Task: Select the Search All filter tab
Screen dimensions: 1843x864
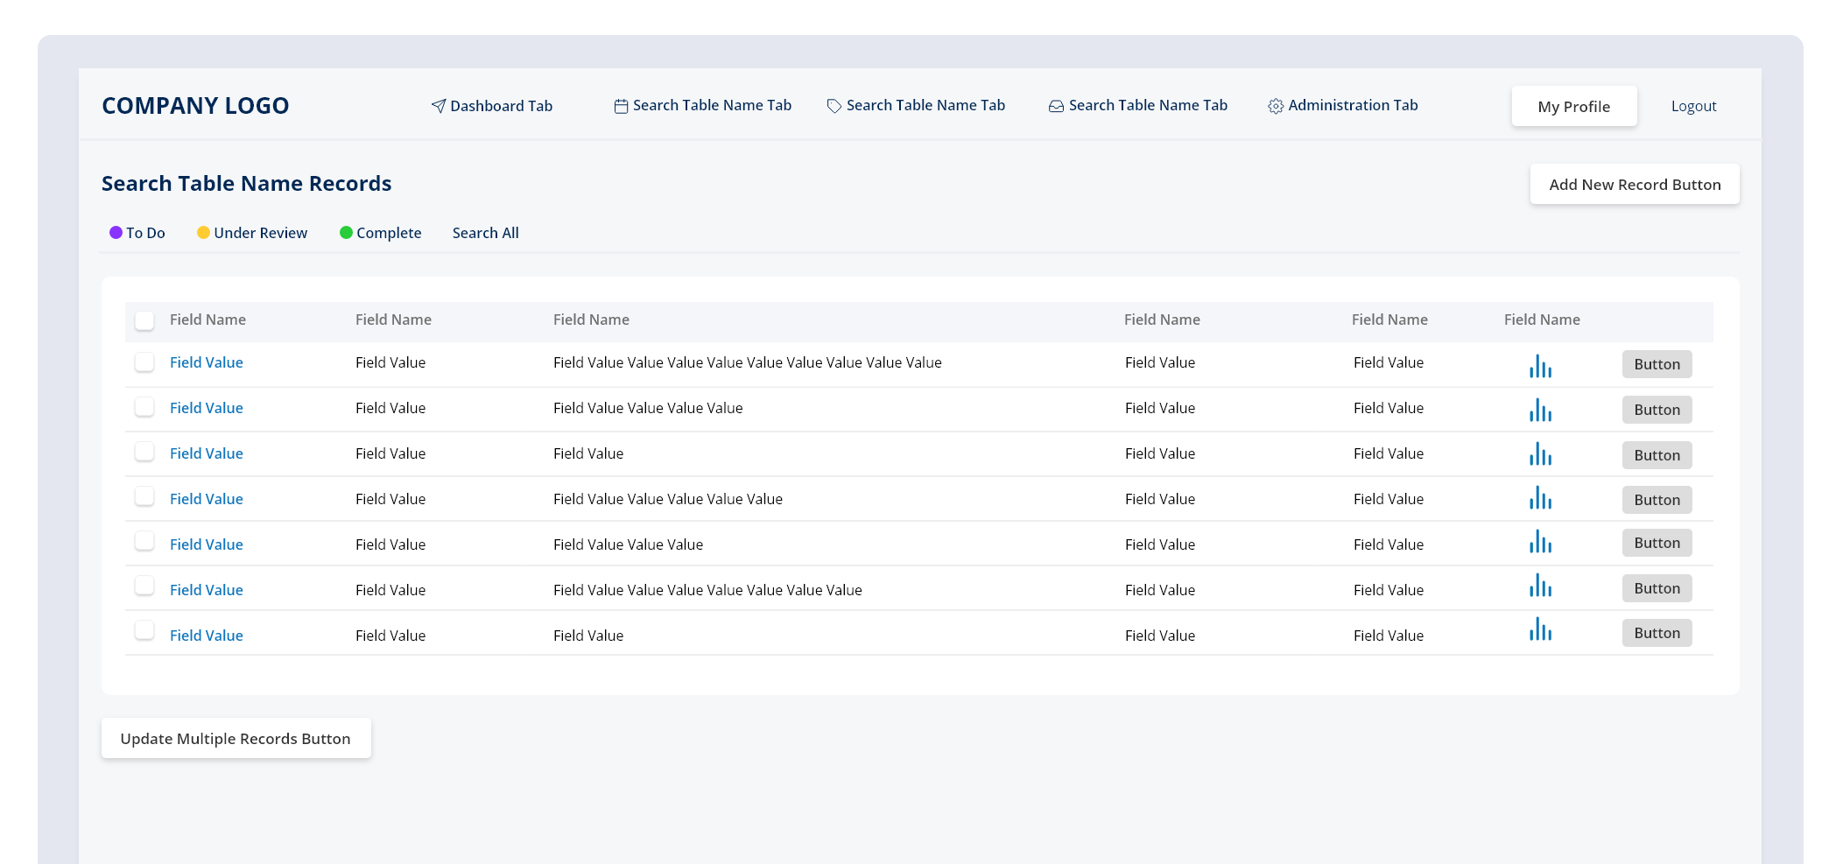Action: point(485,233)
